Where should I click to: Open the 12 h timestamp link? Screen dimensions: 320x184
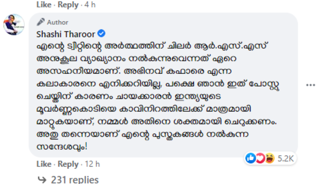click(92, 164)
